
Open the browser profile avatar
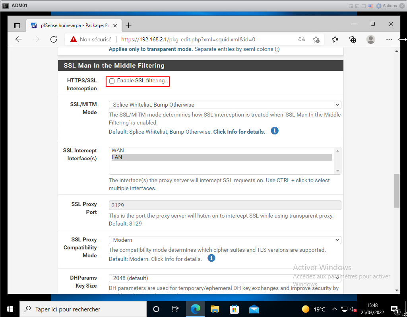point(370,39)
